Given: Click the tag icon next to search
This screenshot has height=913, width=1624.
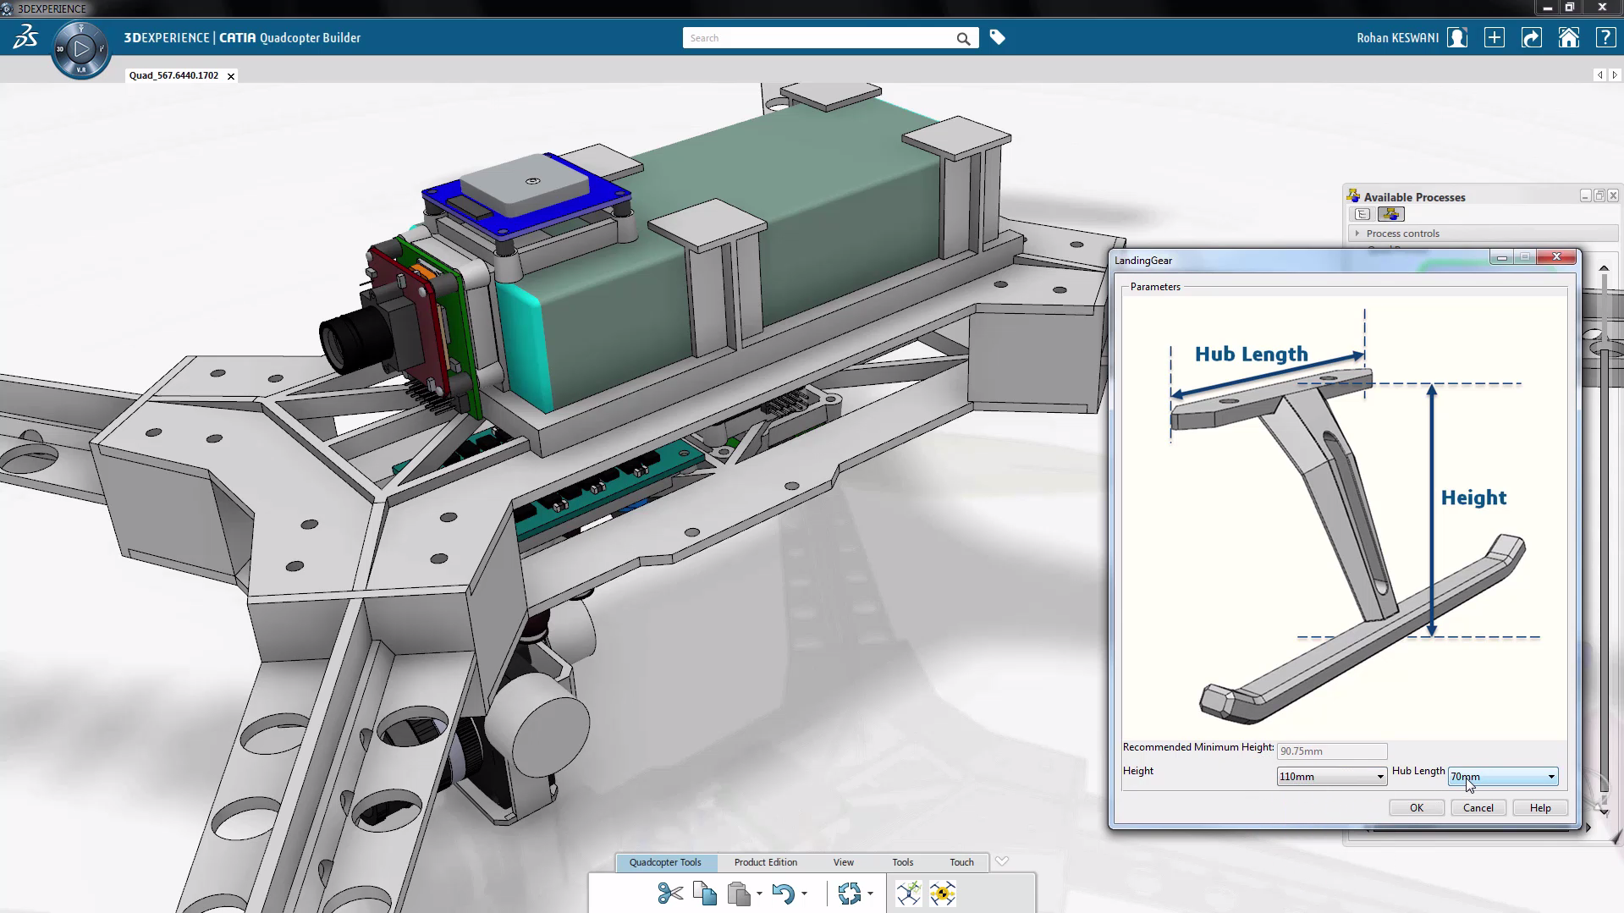Looking at the screenshot, I should click(x=998, y=37).
